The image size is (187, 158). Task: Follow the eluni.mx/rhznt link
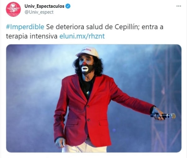[82, 36]
